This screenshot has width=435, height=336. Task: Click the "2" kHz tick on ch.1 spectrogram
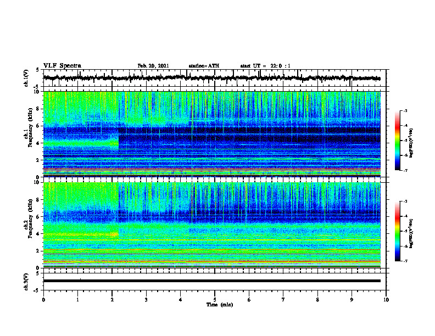coord(38,160)
